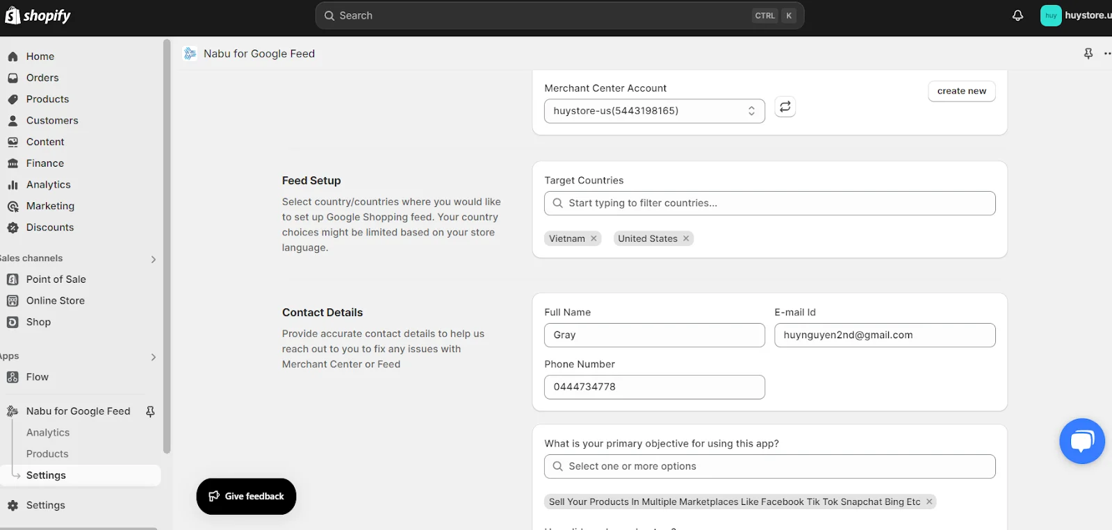
Task: Open Nabu Products sub-item
Action: pos(47,454)
